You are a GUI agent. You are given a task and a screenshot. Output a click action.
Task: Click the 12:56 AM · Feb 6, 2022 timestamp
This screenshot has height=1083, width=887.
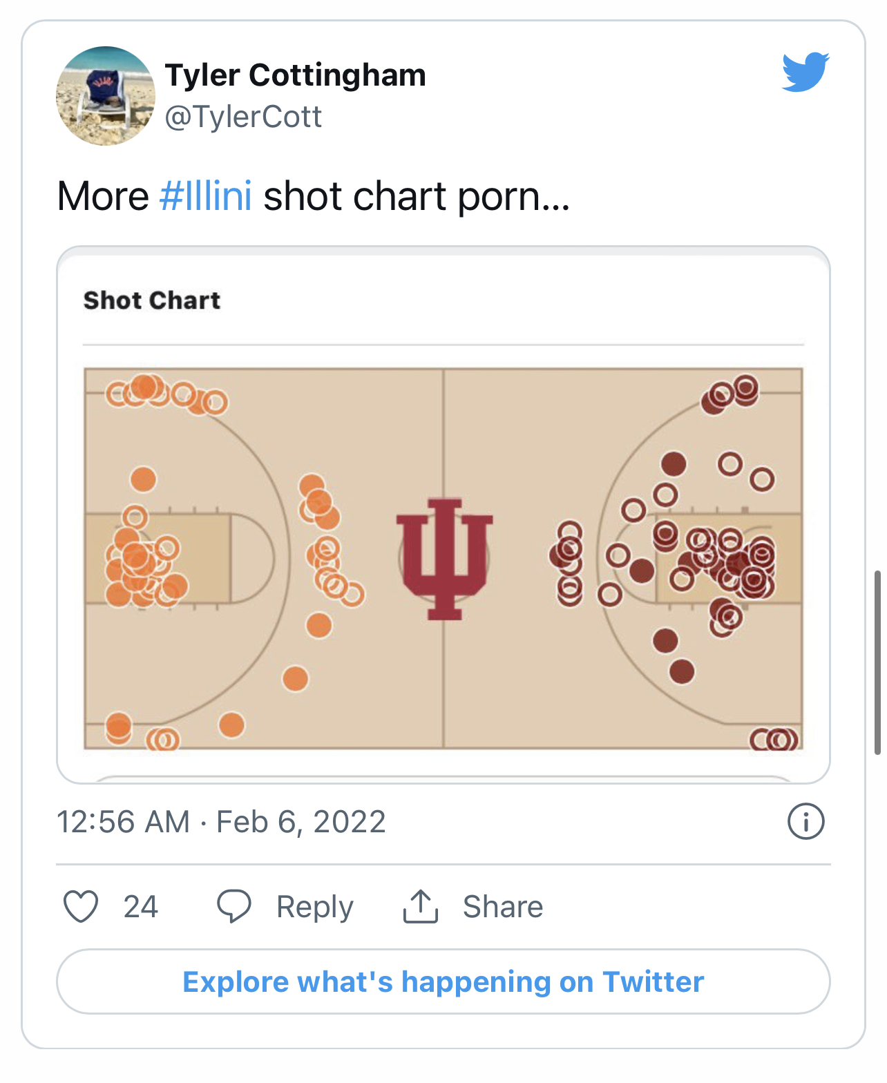221,822
